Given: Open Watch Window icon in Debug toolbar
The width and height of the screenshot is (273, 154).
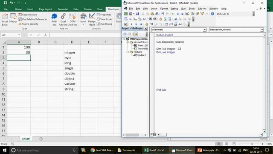Looking at the screenshot, I should (x=176, y=24).
